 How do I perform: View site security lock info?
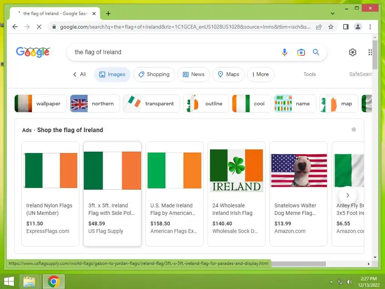click(54, 27)
